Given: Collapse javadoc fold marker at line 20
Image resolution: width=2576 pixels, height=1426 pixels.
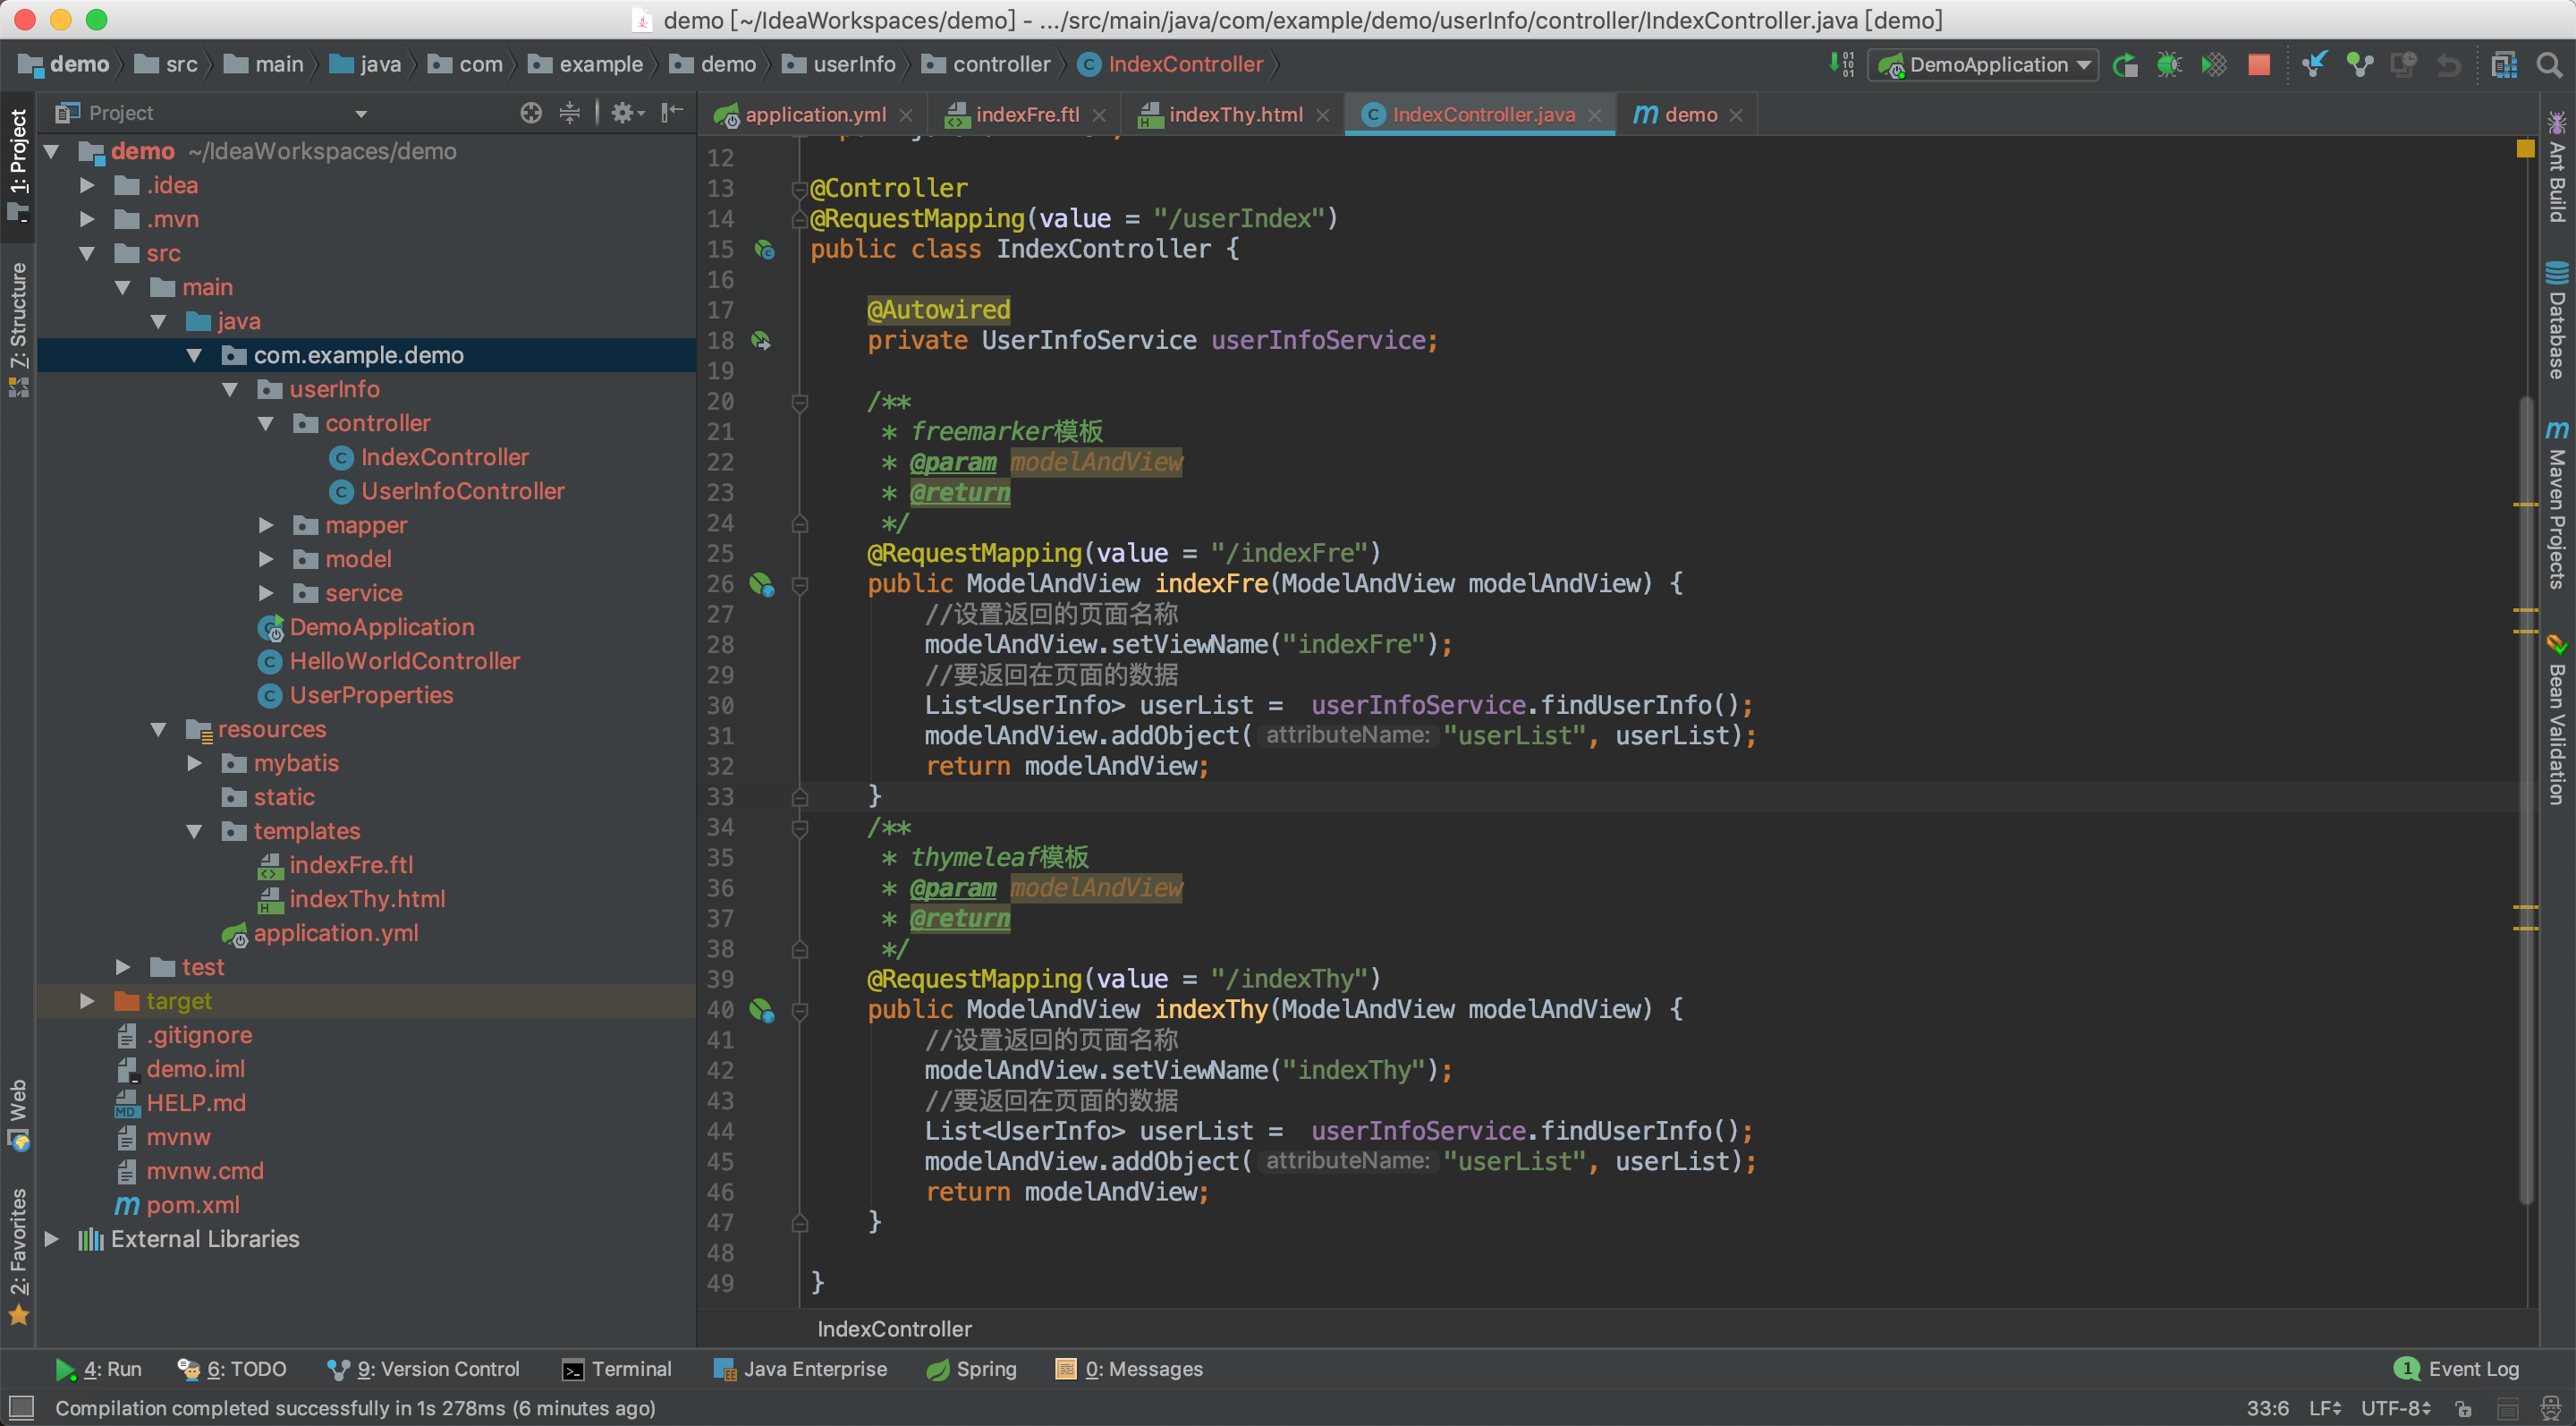Looking at the screenshot, I should (x=800, y=402).
